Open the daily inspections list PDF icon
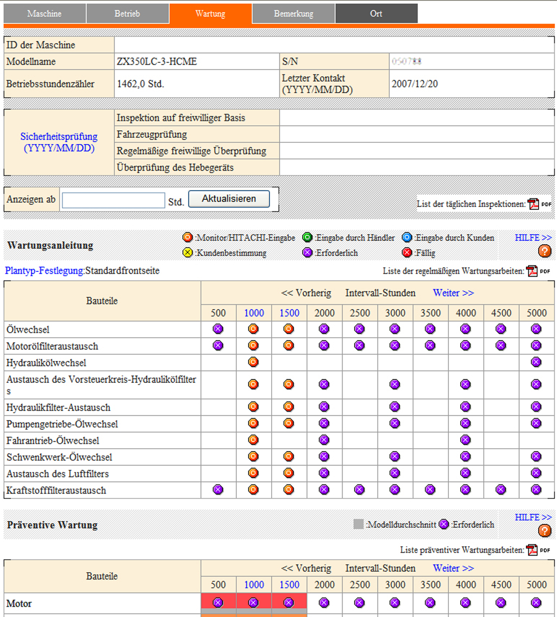The height and width of the screenshot is (617, 557). pos(534,204)
